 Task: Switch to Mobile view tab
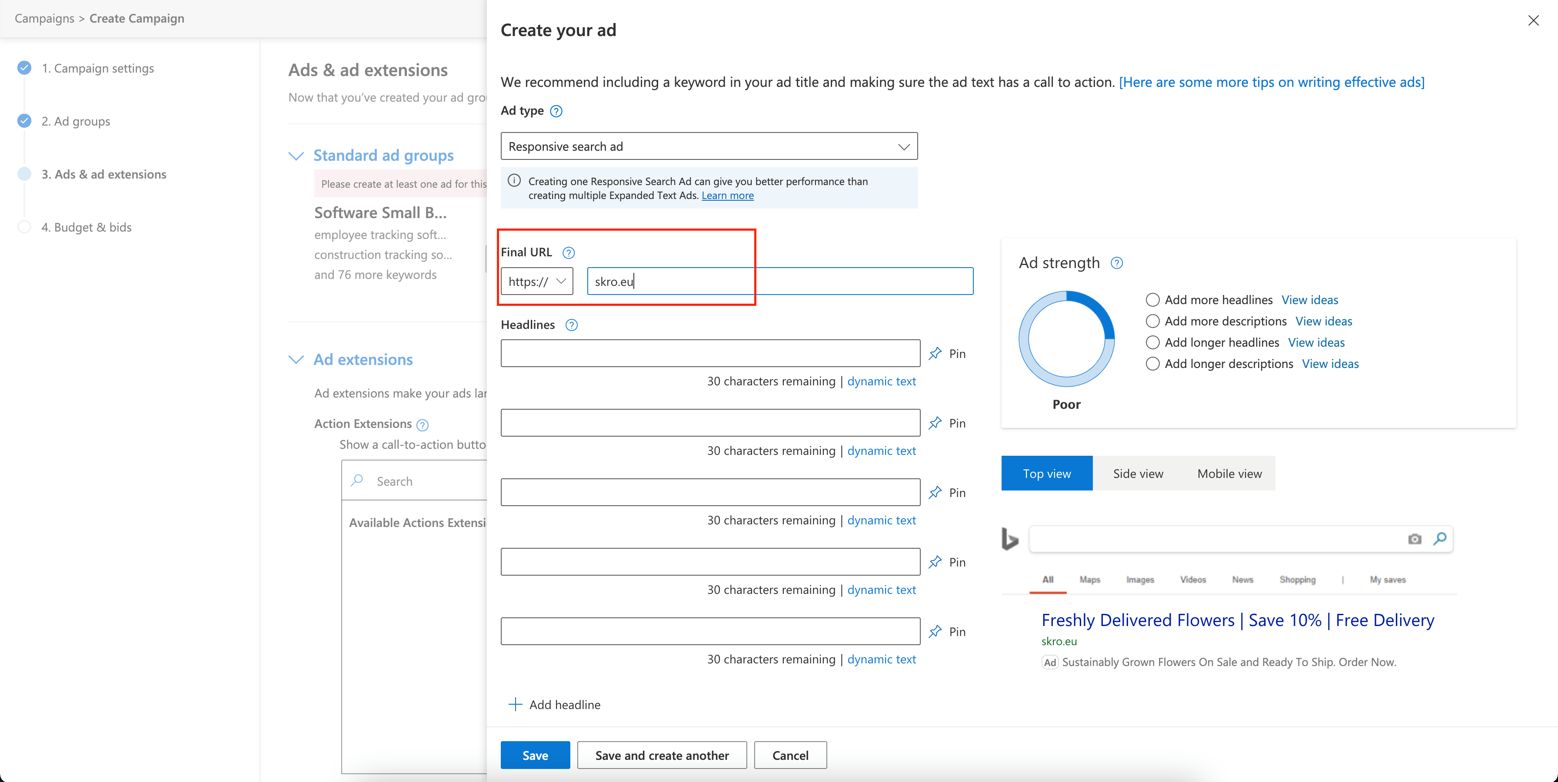coord(1229,473)
